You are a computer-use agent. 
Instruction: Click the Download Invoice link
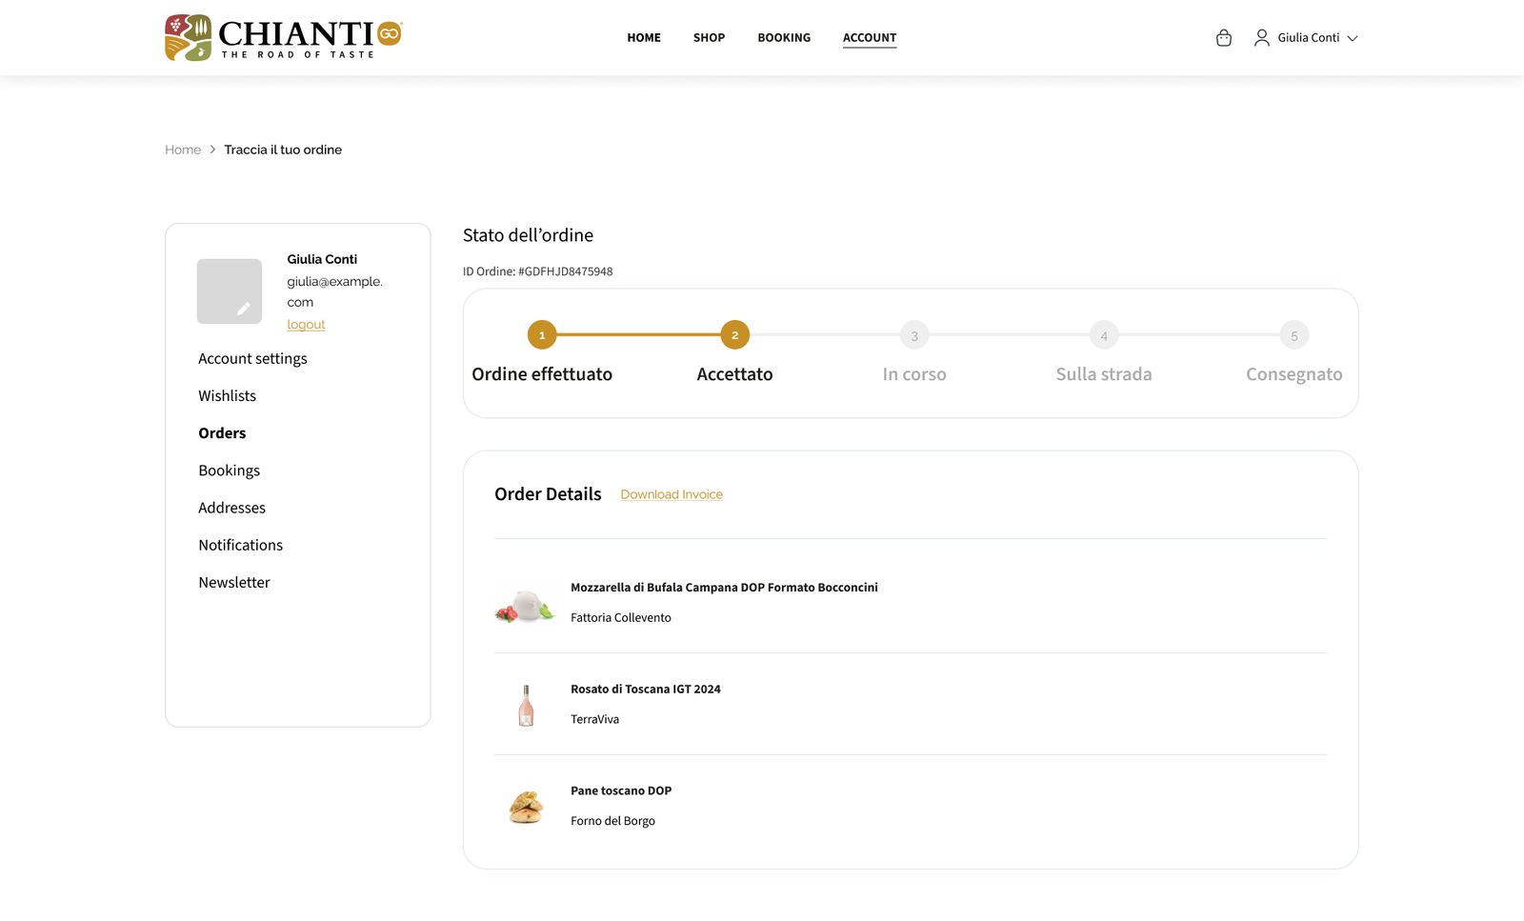click(672, 494)
